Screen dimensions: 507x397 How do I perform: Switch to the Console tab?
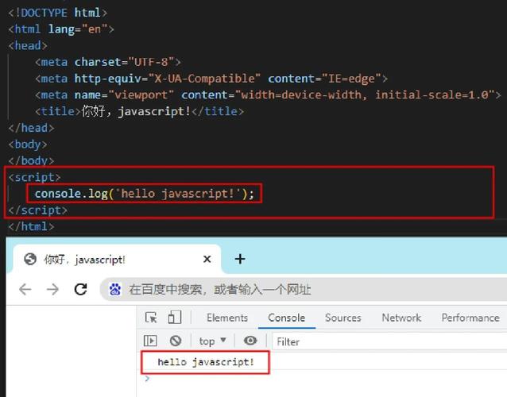point(287,318)
